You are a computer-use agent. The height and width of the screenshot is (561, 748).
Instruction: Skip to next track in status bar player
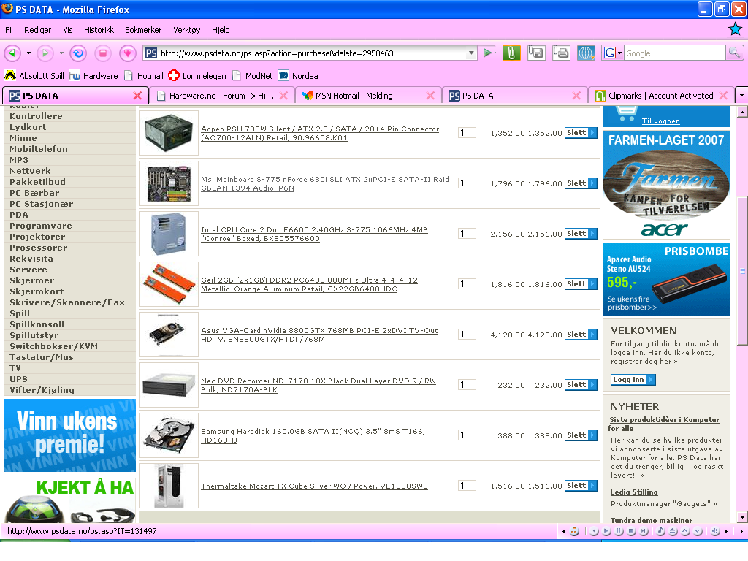[x=644, y=531]
